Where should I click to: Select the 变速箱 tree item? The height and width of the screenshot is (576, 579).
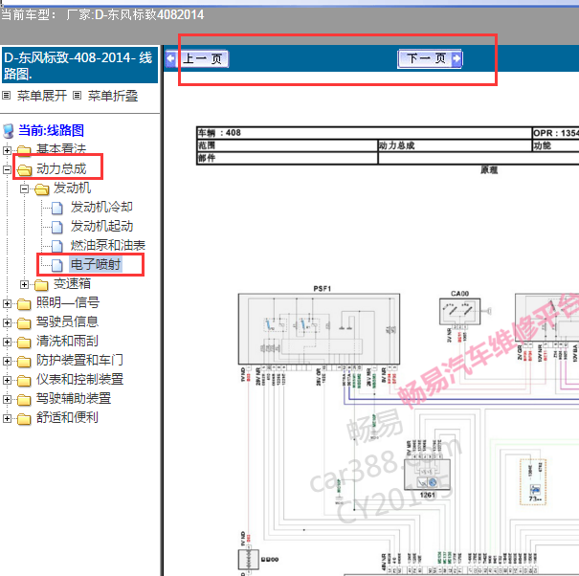(x=72, y=283)
